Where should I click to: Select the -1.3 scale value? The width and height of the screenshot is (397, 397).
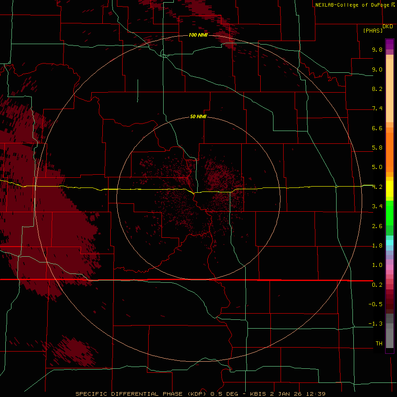tap(375, 324)
